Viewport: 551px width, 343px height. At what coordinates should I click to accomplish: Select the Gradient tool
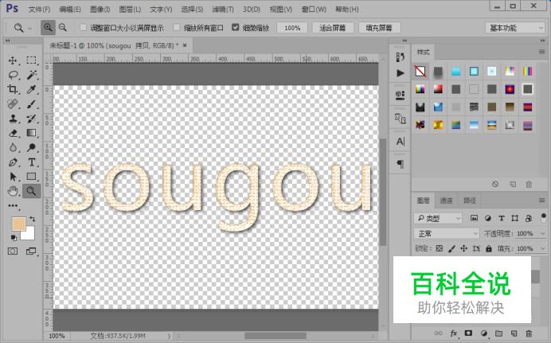pos(31,133)
